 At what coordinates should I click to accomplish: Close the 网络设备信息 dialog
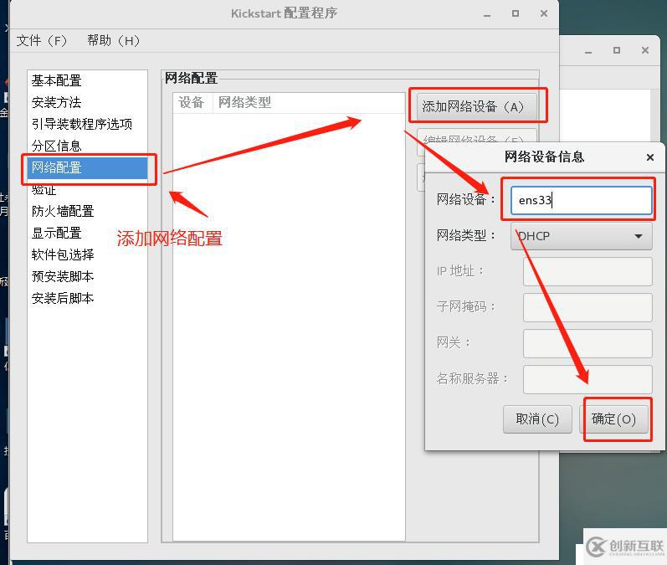coord(650,157)
